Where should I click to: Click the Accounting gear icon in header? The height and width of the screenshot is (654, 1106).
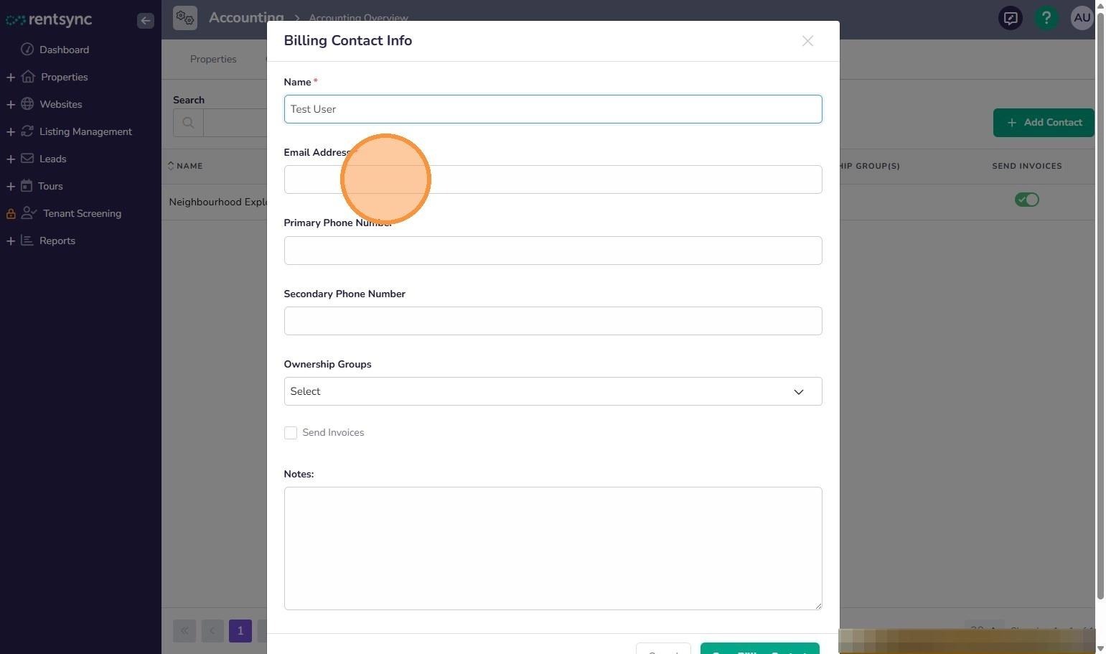click(x=185, y=18)
